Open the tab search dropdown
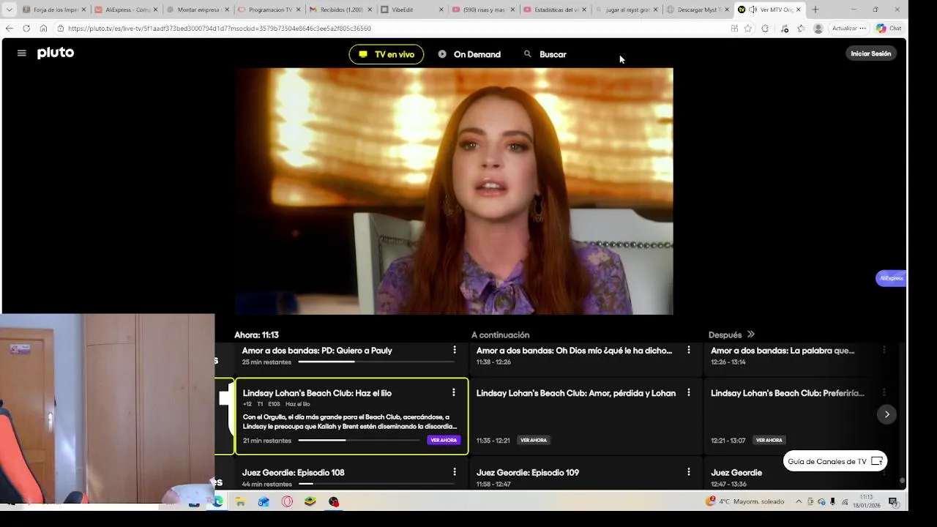The image size is (937, 527). click(9, 10)
